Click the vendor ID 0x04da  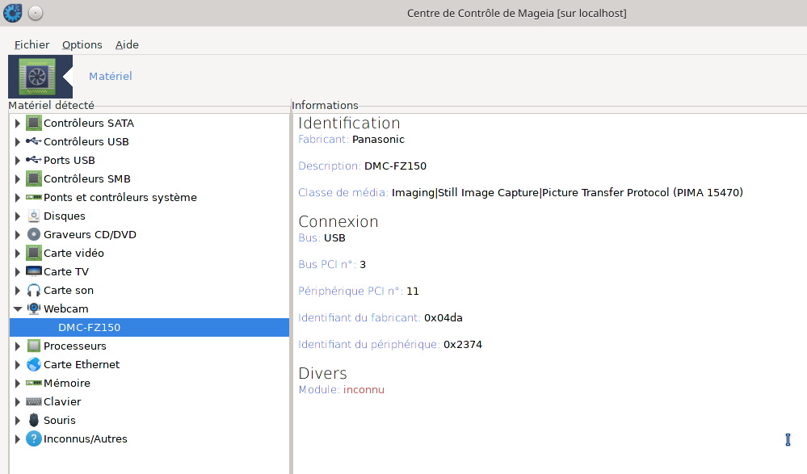click(443, 317)
